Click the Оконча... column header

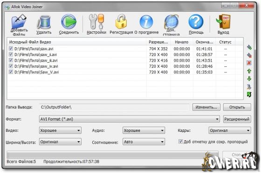(205, 42)
